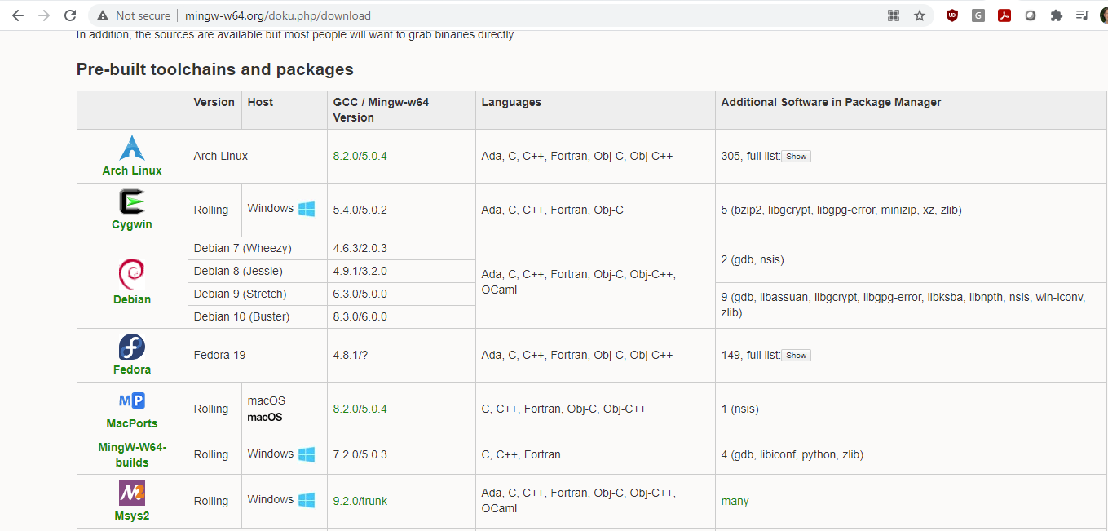Open the browser Extensions puzzle icon
Viewport: 1108px width, 531px height.
1057,15
